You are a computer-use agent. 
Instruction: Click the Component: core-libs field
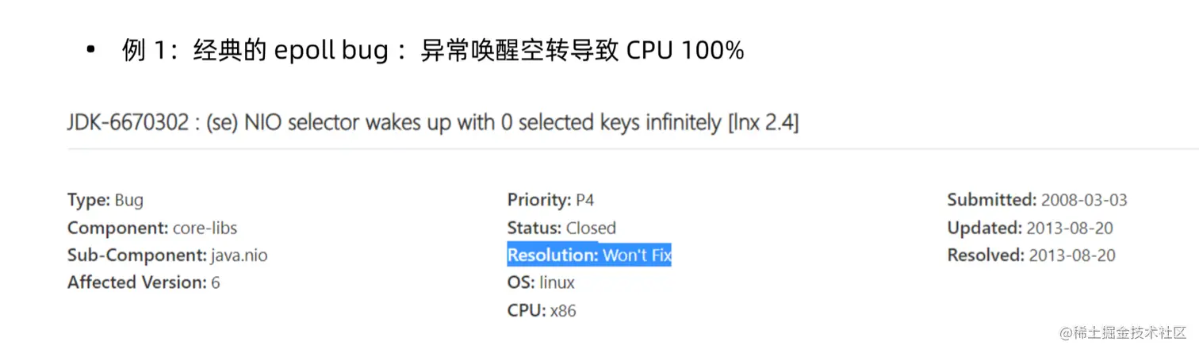coord(152,228)
